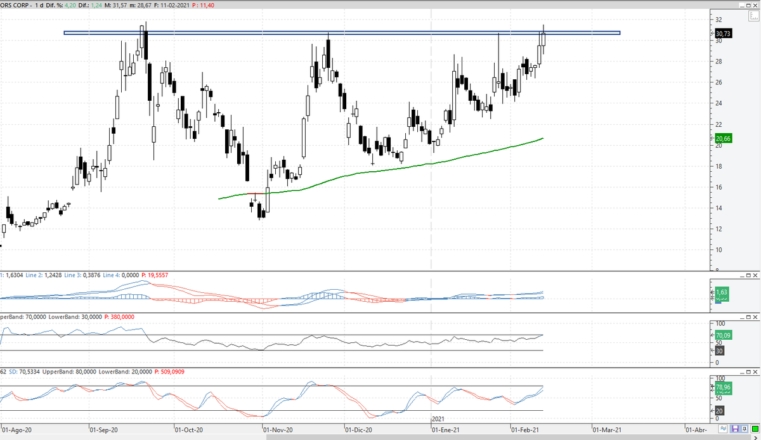Select the green moving average line

point(380,171)
